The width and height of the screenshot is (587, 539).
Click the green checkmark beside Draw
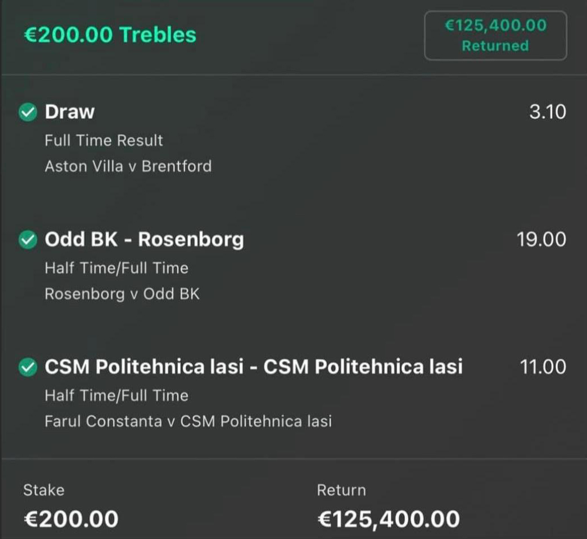[27, 112]
